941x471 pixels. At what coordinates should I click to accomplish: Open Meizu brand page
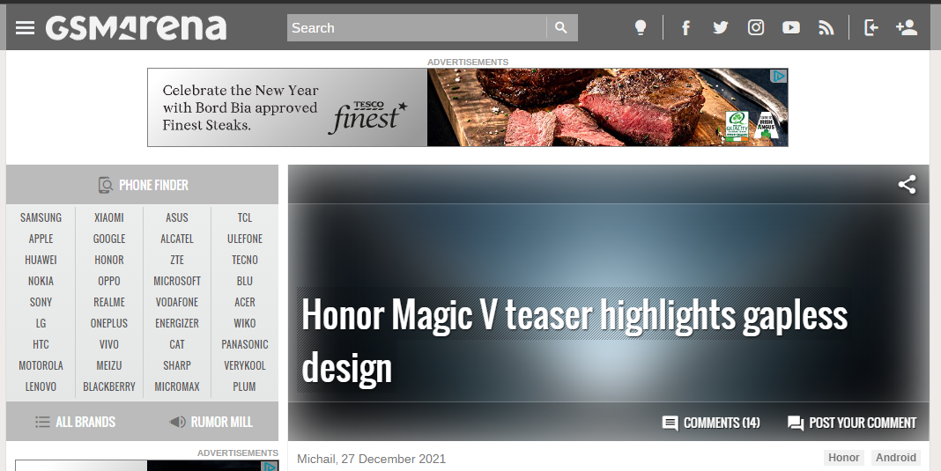click(109, 365)
